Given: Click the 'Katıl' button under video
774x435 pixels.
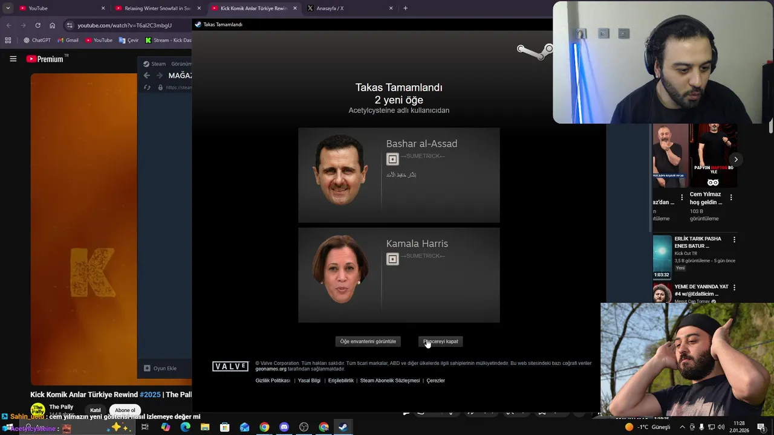Looking at the screenshot, I should point(96,410).
